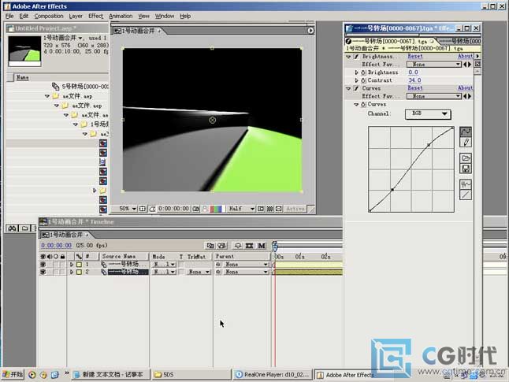
Task: Enable motion blur M button in Timeline
Action: [262, 246]
